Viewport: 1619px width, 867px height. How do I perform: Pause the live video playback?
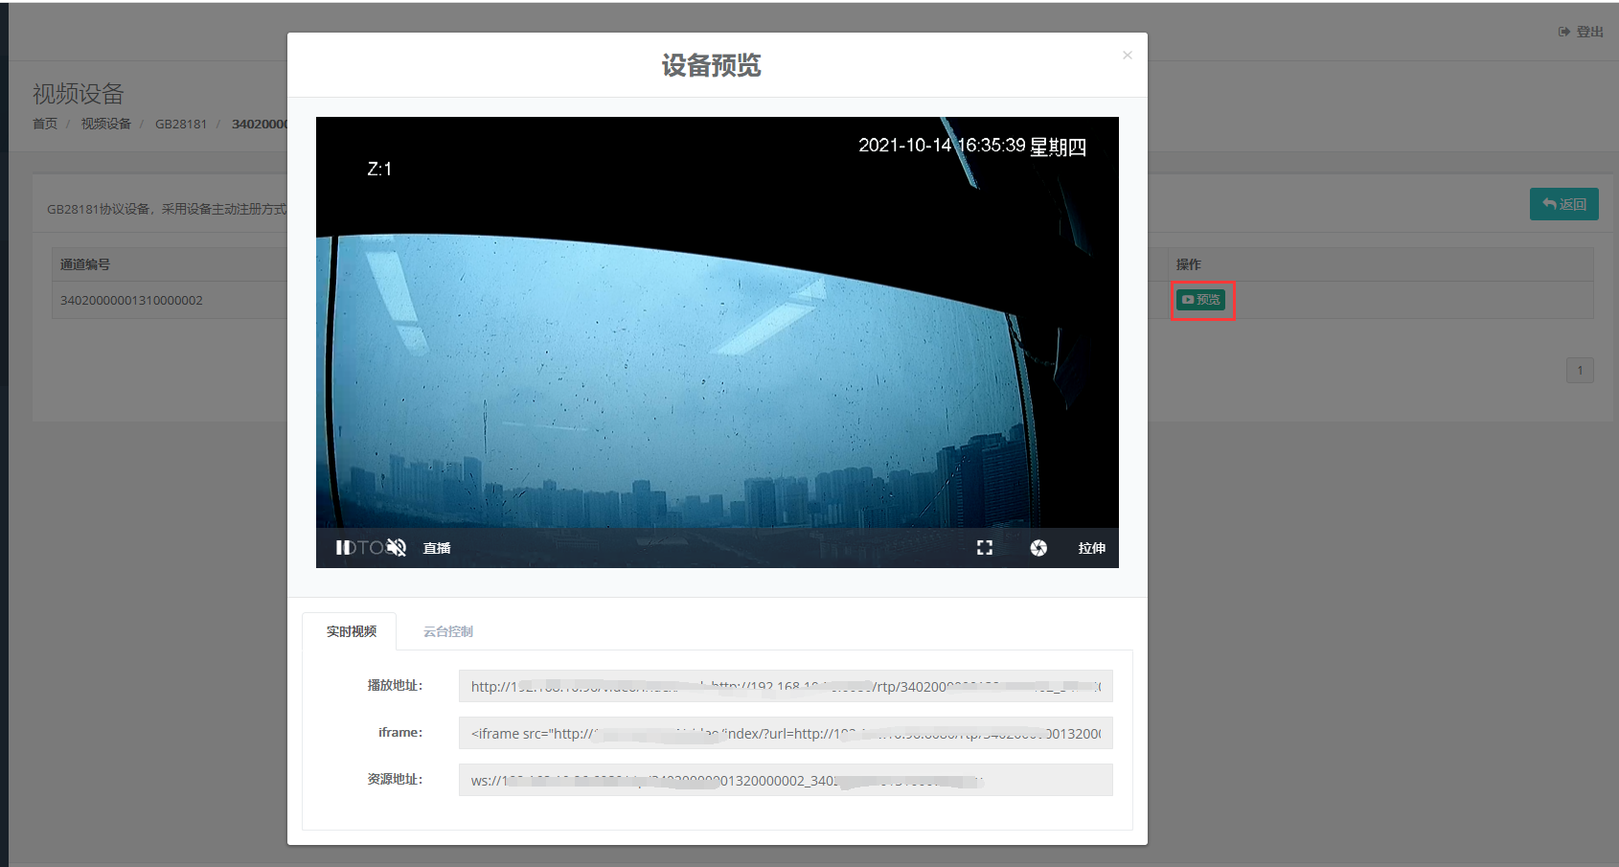click(x=342, y=548)
